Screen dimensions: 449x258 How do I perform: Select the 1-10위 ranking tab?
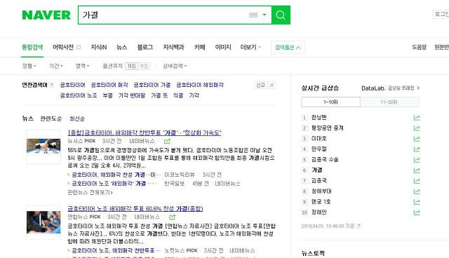330,102
